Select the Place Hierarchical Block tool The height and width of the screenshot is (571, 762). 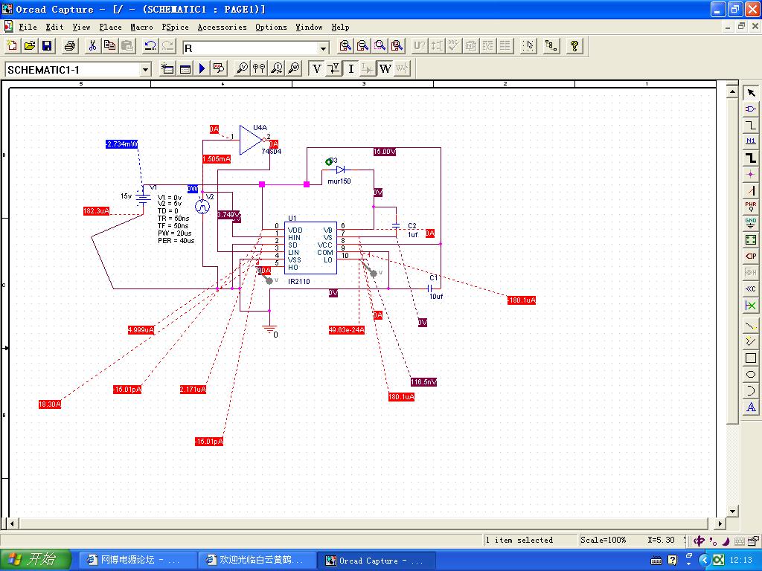coord(751,240)
